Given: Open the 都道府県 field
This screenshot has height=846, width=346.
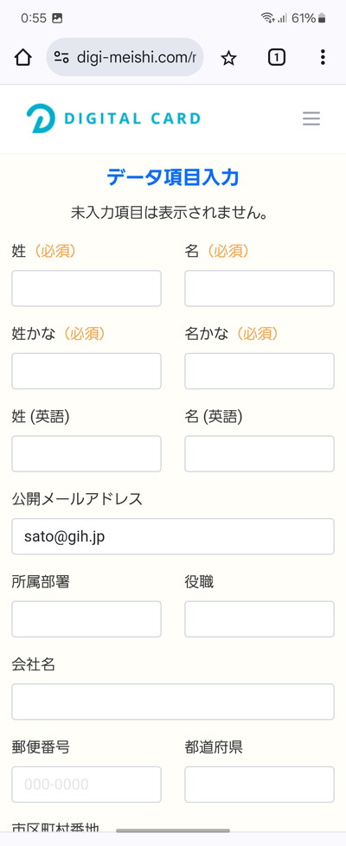Looking at the screenshot, I should pos(259,785).
